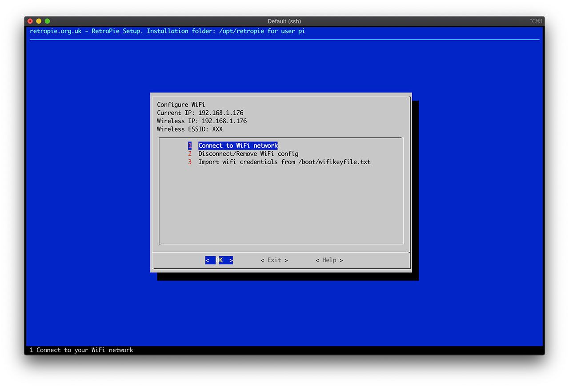The width and height of the screenshot is (569, 387).
Task: Select 'Import wifi credentials' from wifikeyfile.txt
Action: coord(284,162)
